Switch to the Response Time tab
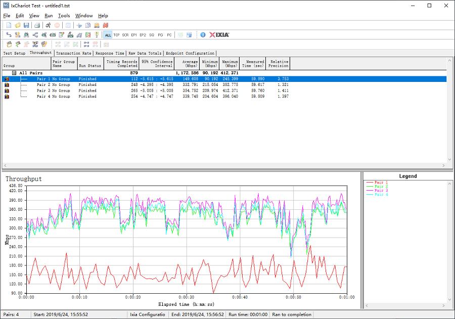Screen dimensions: 455x319 pos(110,53)
